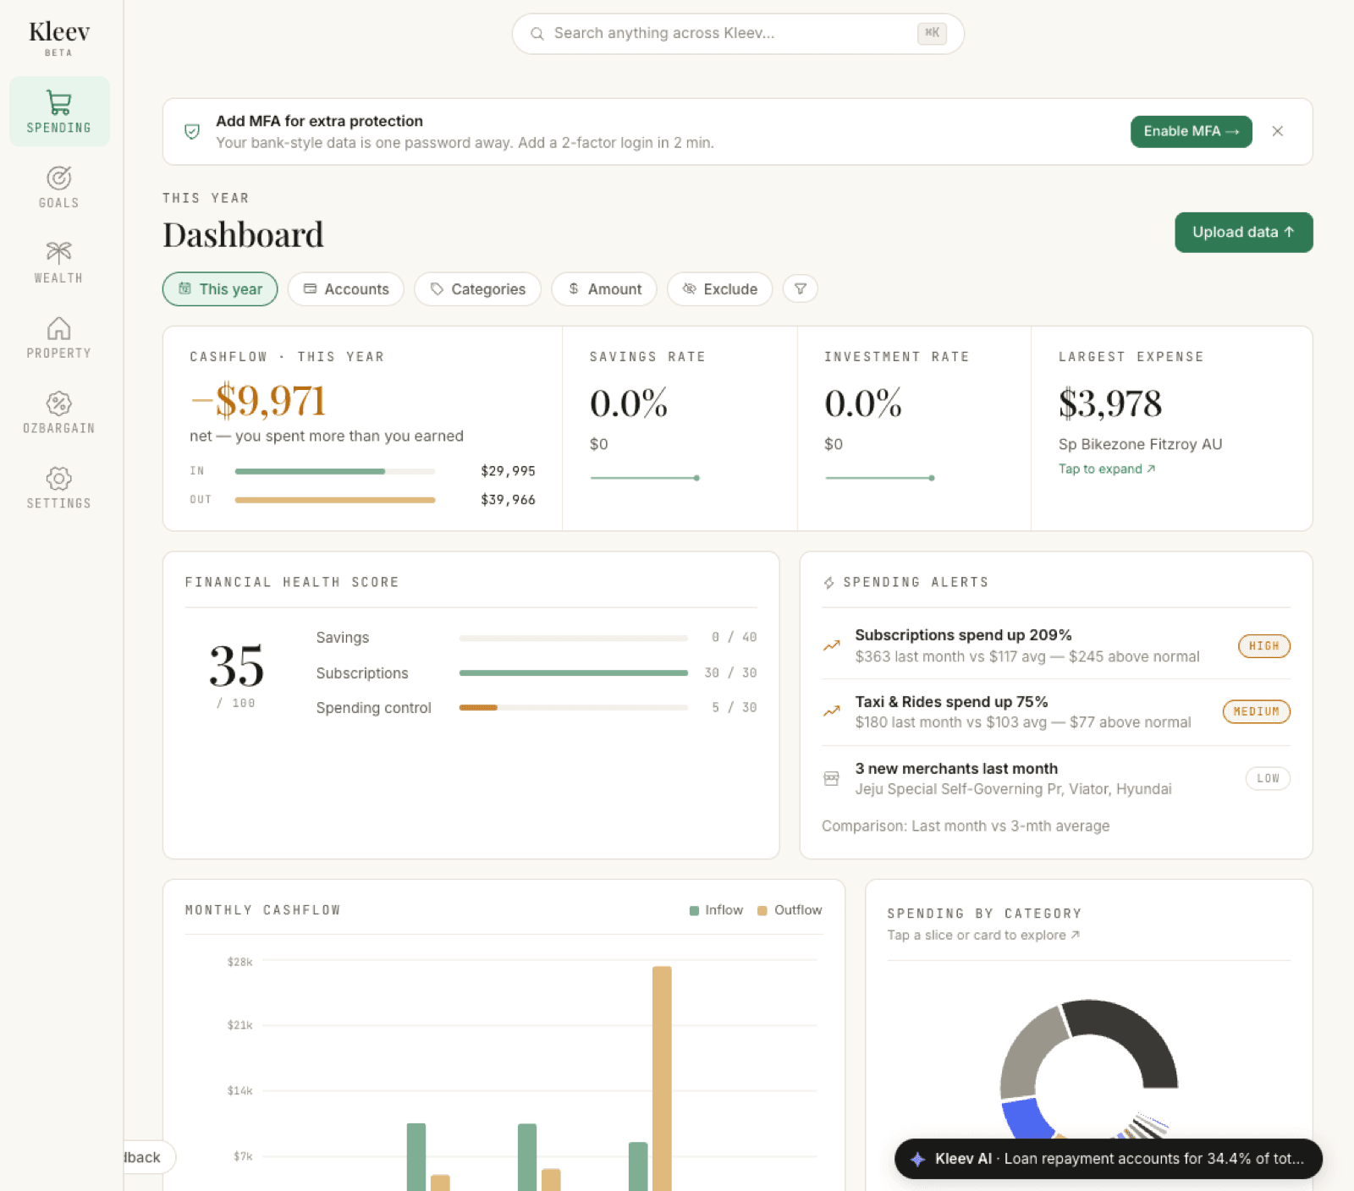Toggle Inflow legend item
This screenshot has width=1354, height=1191.
(716, 910)
